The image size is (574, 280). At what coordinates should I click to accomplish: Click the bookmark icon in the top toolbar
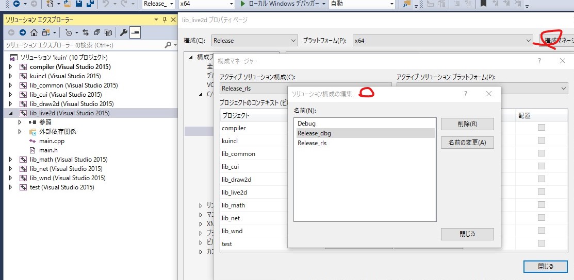pyautogui.click(x=483, y=4)
